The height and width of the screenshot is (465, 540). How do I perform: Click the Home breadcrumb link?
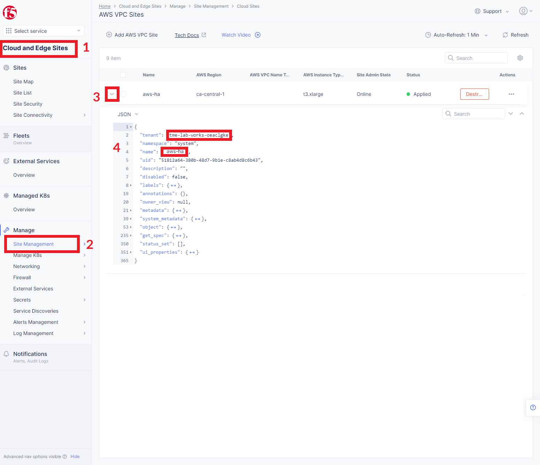tap(105, 6)
